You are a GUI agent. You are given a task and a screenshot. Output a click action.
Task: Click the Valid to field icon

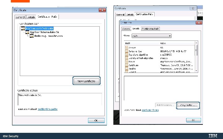[x=127, y=69]
